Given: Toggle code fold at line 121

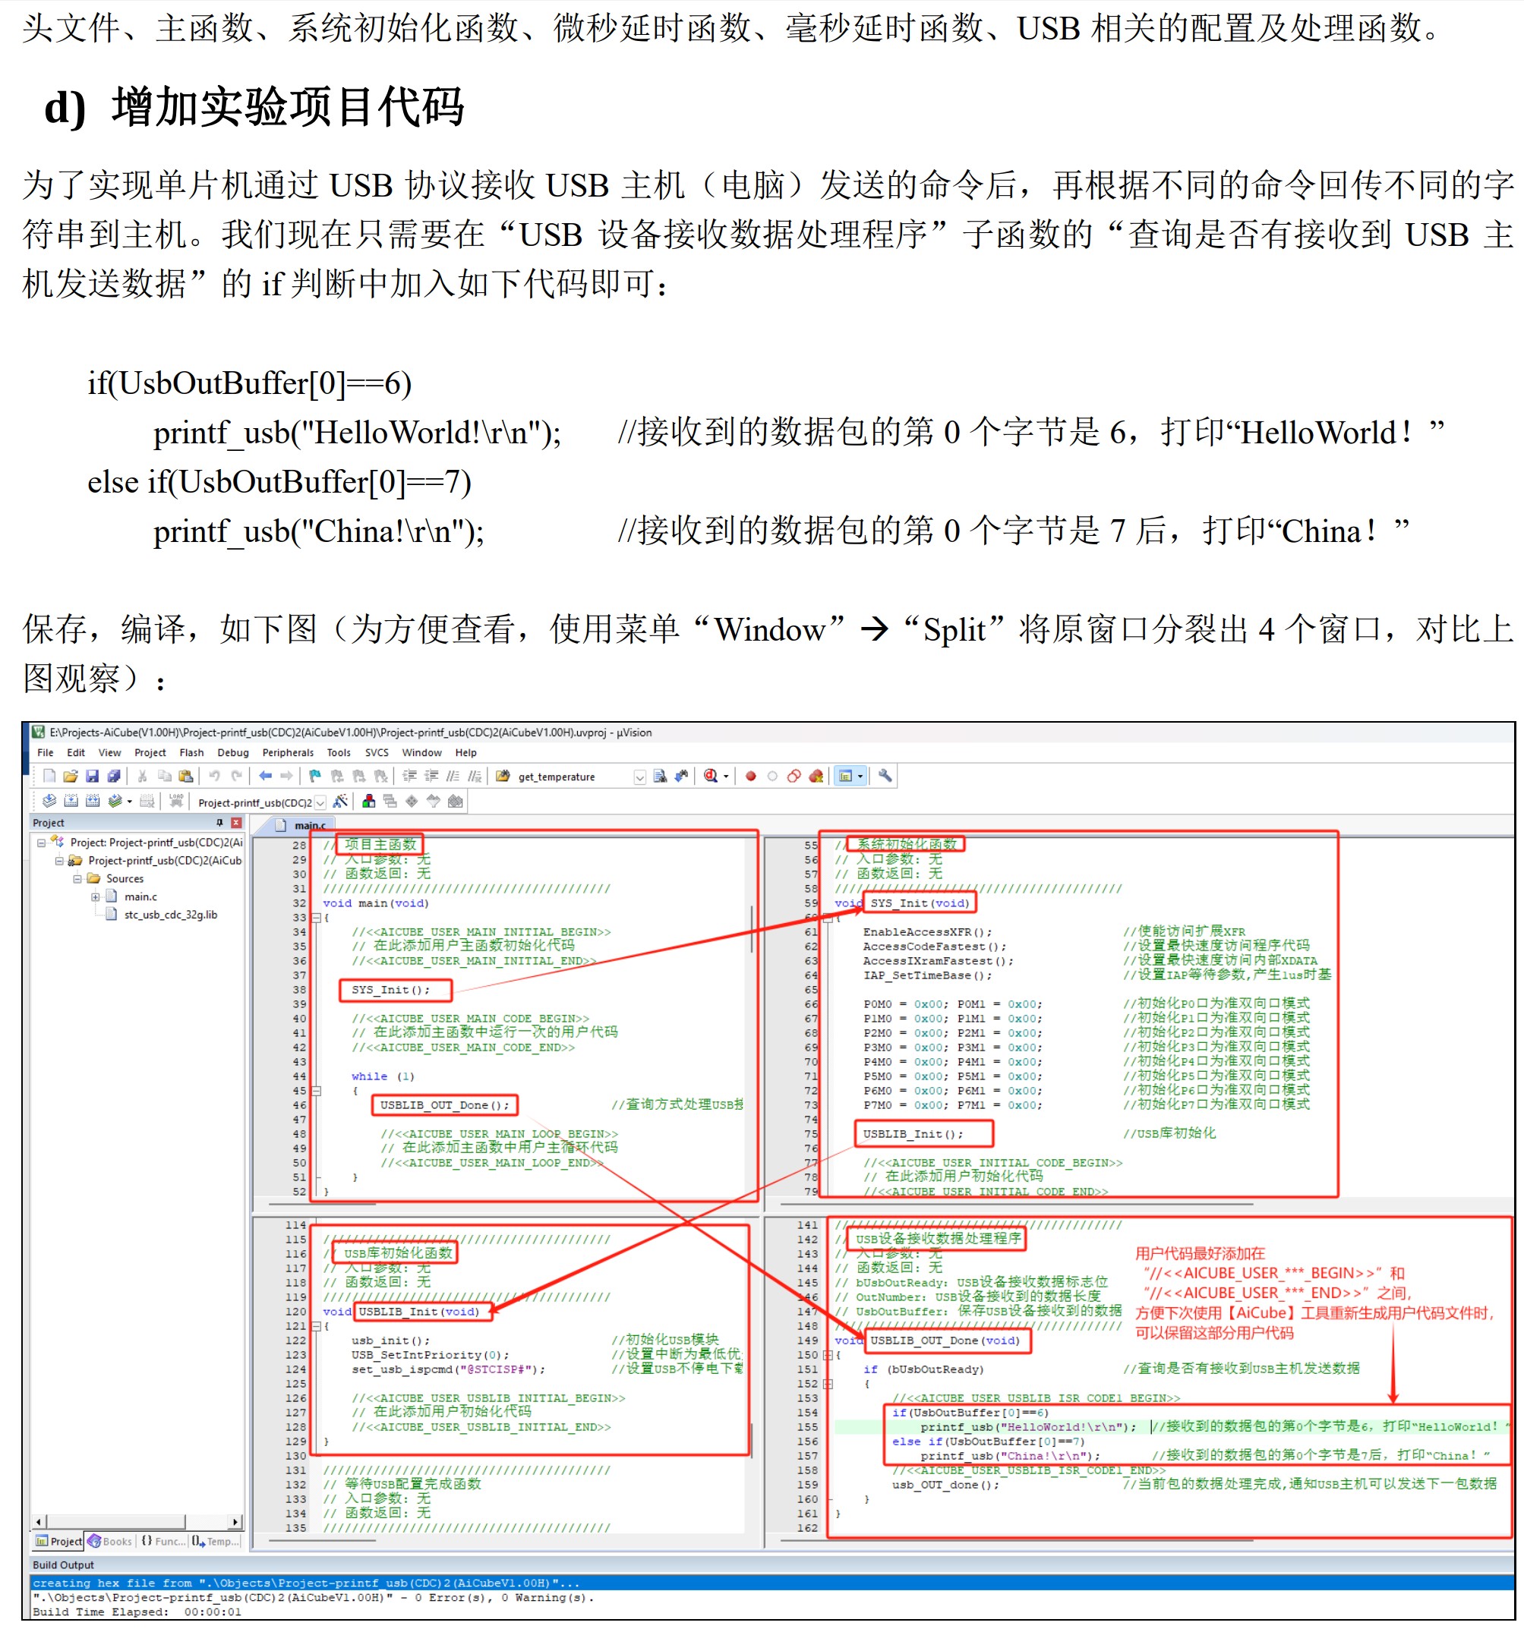Looking at the screenshot, I should point(315,1327).
